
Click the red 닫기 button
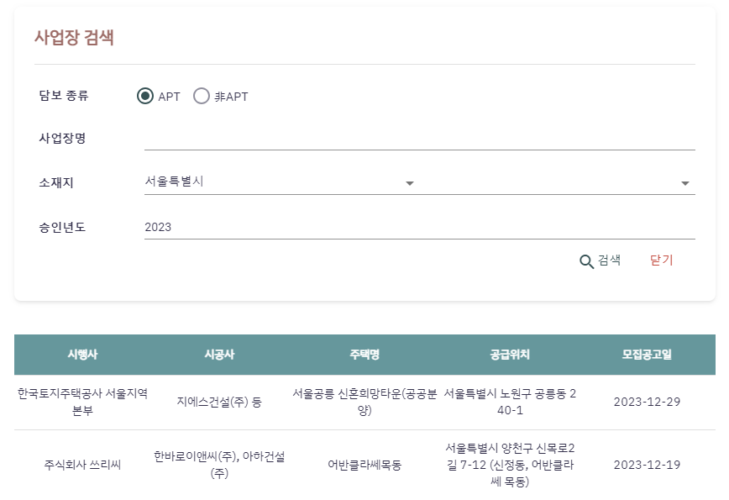click(661, 260)
